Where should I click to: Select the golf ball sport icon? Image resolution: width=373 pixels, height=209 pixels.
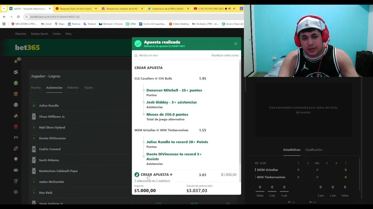pos(16,159)
